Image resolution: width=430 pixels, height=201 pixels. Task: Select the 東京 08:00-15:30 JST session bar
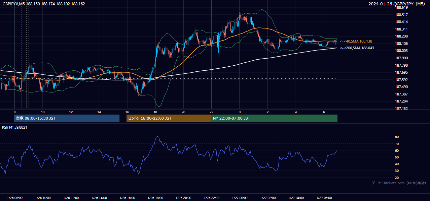click(x=67, y=118)
